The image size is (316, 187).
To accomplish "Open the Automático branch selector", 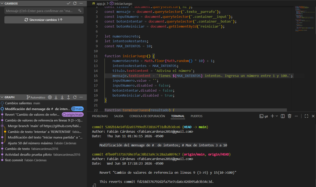I will point(36,97).
